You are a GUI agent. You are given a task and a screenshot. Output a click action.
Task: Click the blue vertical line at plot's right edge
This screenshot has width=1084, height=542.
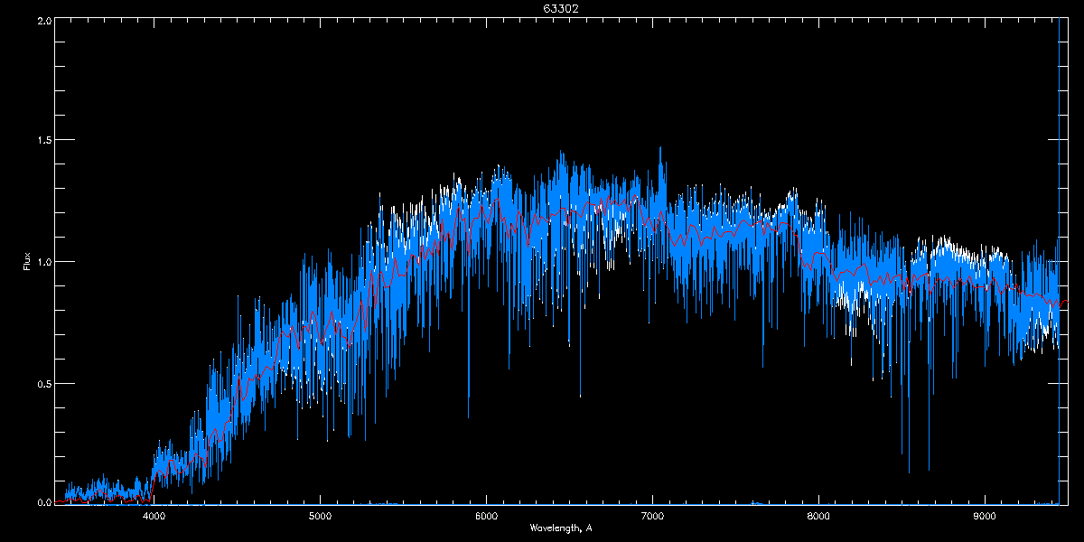click(1059, 261)
